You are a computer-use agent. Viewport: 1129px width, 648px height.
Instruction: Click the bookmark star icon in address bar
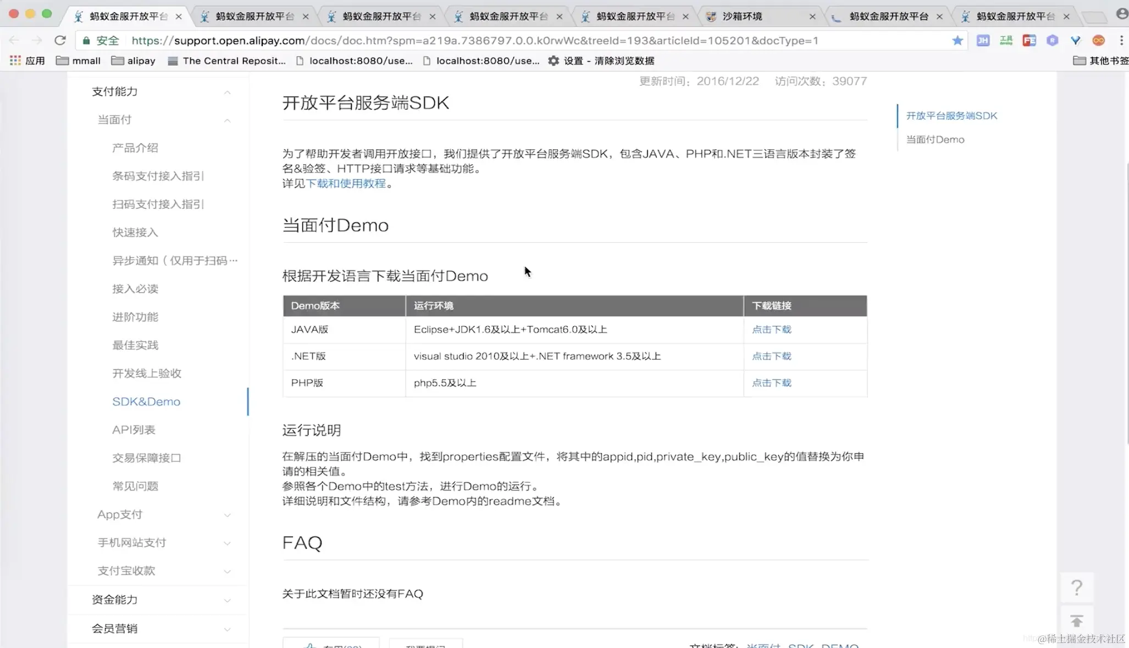pyautogui.click(x=958, y=40)
